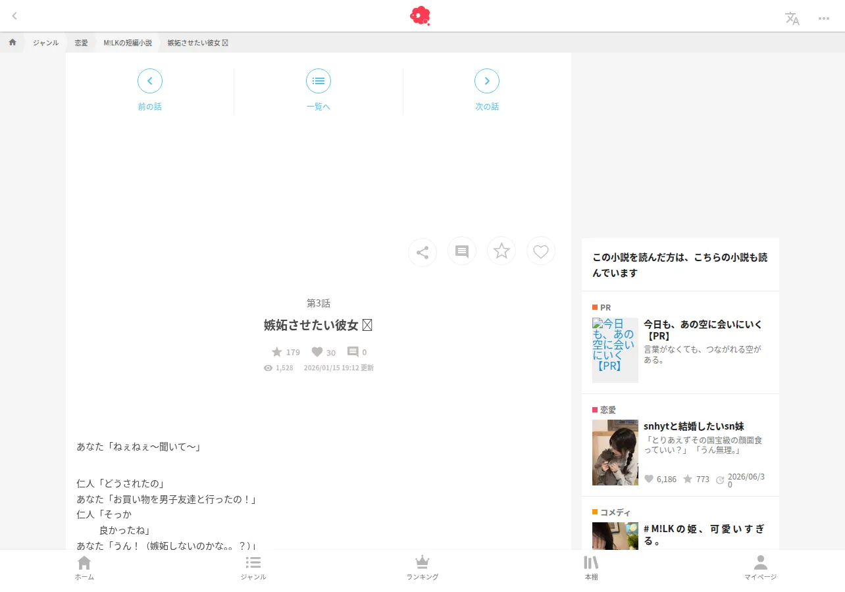Click the 30 heart count
Image resolution: width=845 pixels, height=592 pixels.
point(324,352)
